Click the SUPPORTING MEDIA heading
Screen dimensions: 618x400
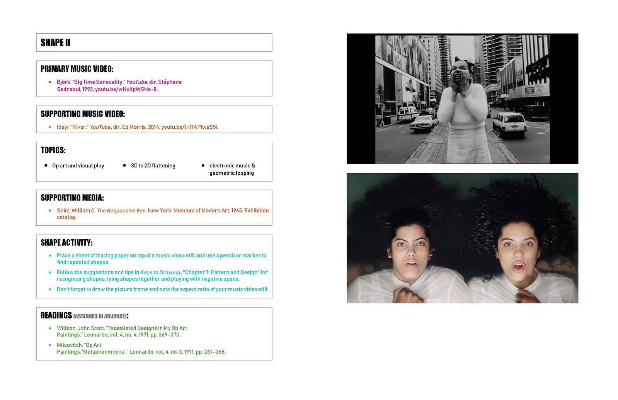(x=72, y=198)
